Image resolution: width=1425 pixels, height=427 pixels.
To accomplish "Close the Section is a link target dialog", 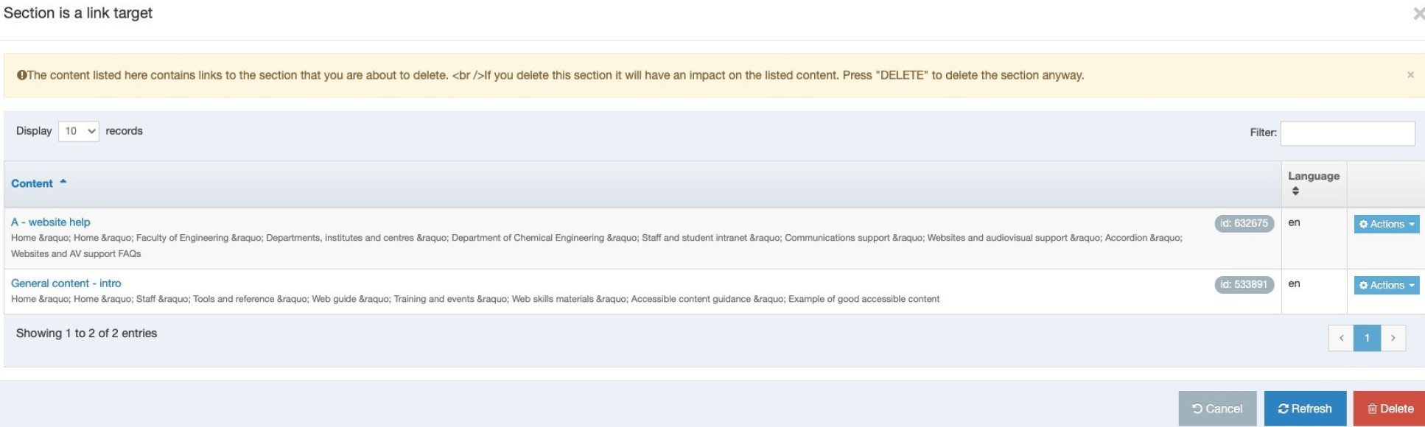I will (1418, 13).
